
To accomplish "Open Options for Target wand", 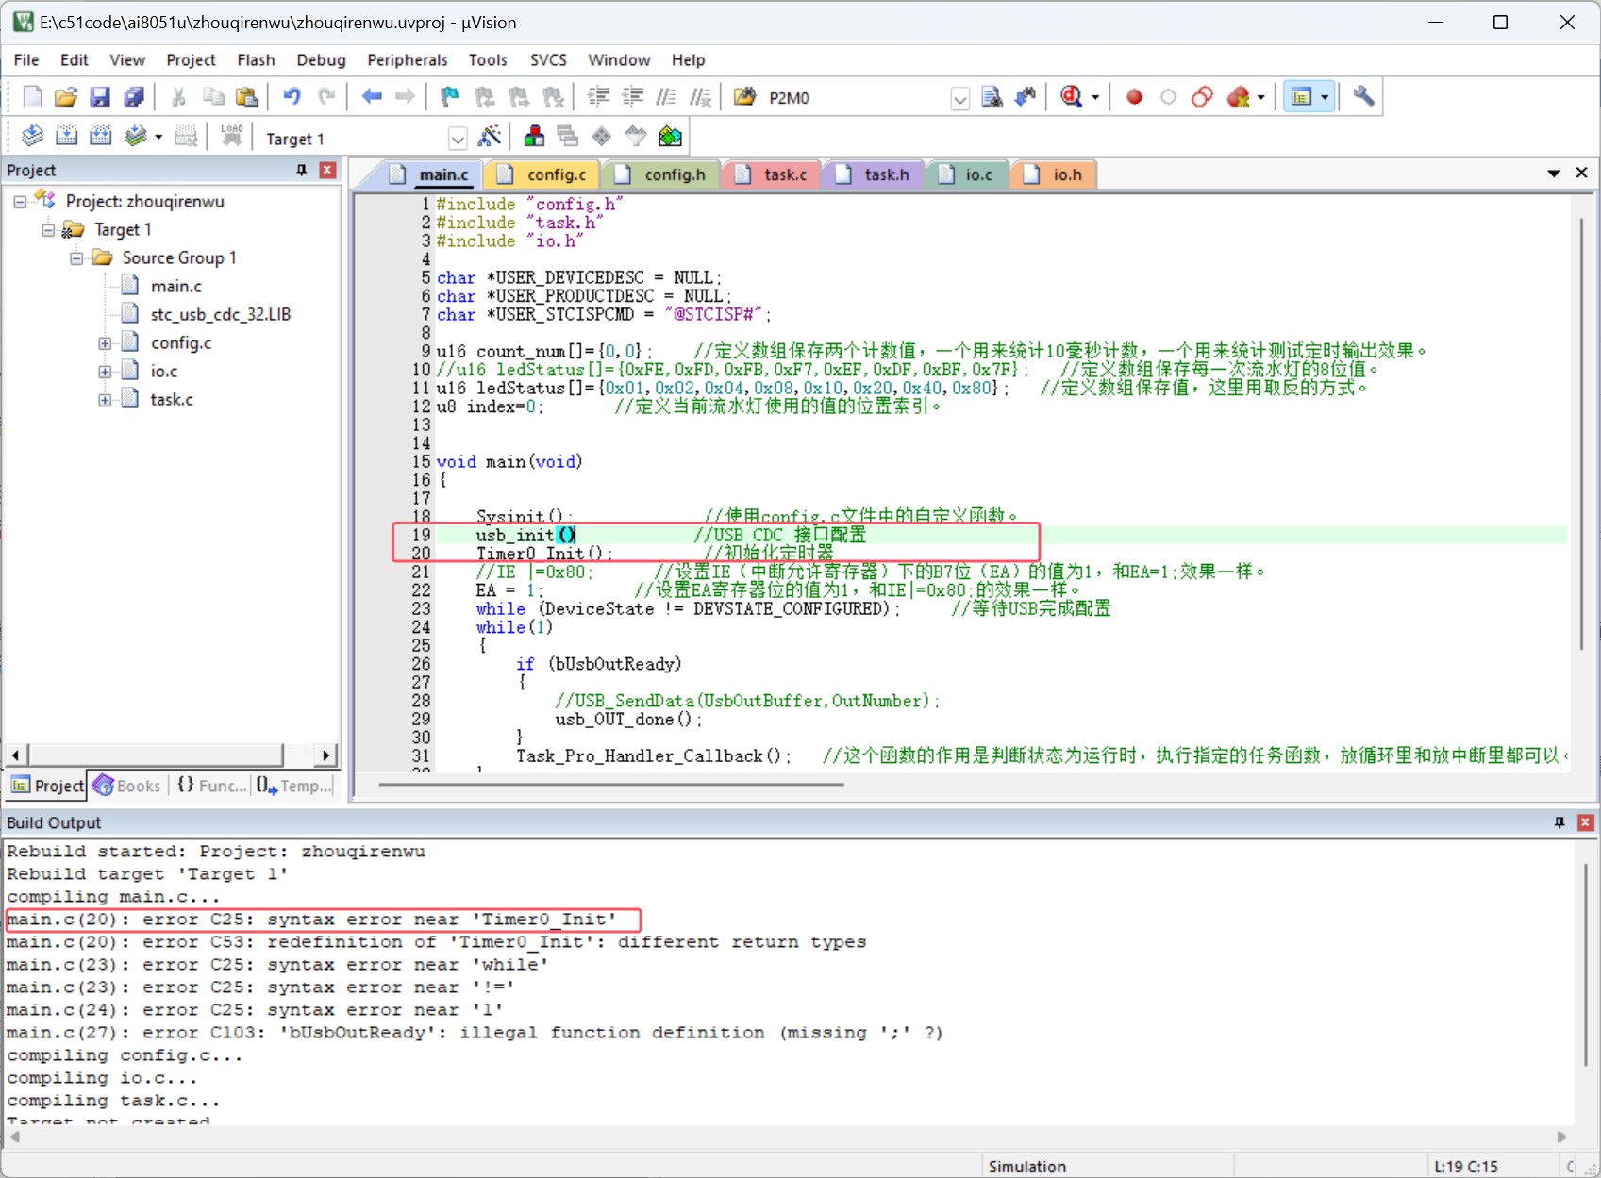I will [x=489, y=137].
